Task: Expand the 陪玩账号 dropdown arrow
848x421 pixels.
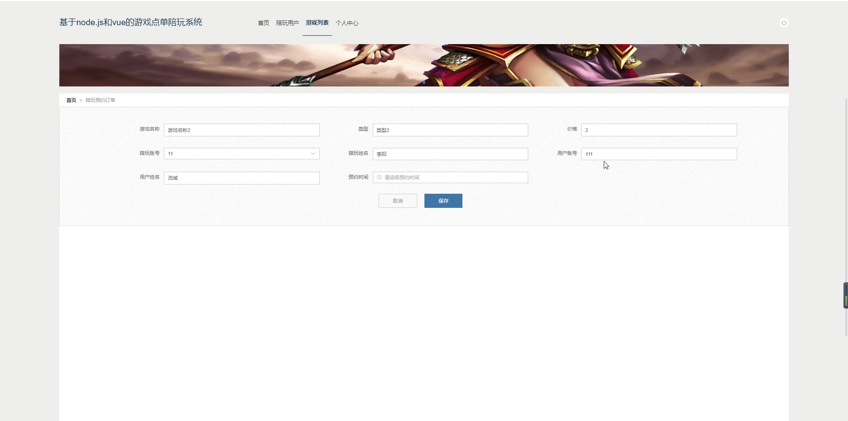Action: 313,154
